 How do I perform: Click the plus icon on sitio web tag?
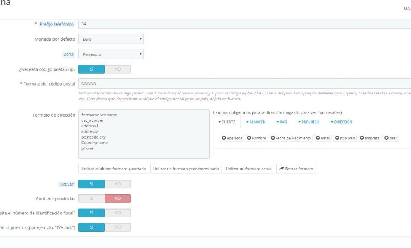(x=337, y=138)
